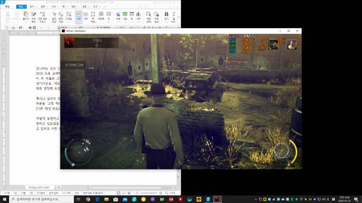Select Landscape (가로) page orientation
The height and width of the screenshot is (203, 362).
pyautogui.click(x=86, y=16)
